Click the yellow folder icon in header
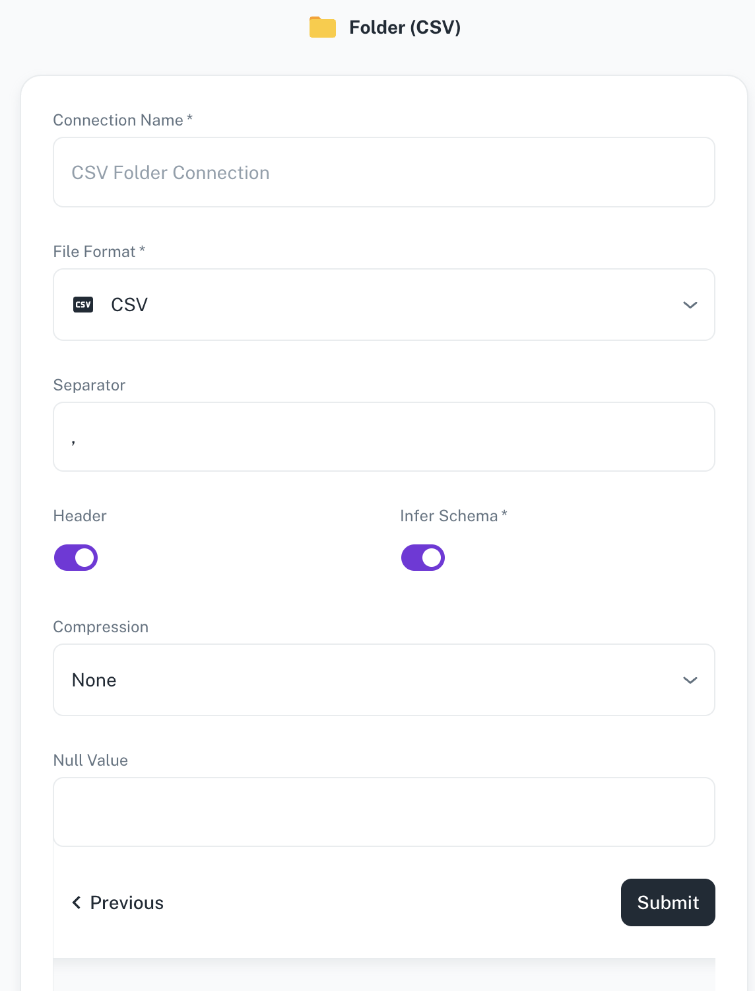The height and width of the screenshot is (991, 755). pos(323,27)
